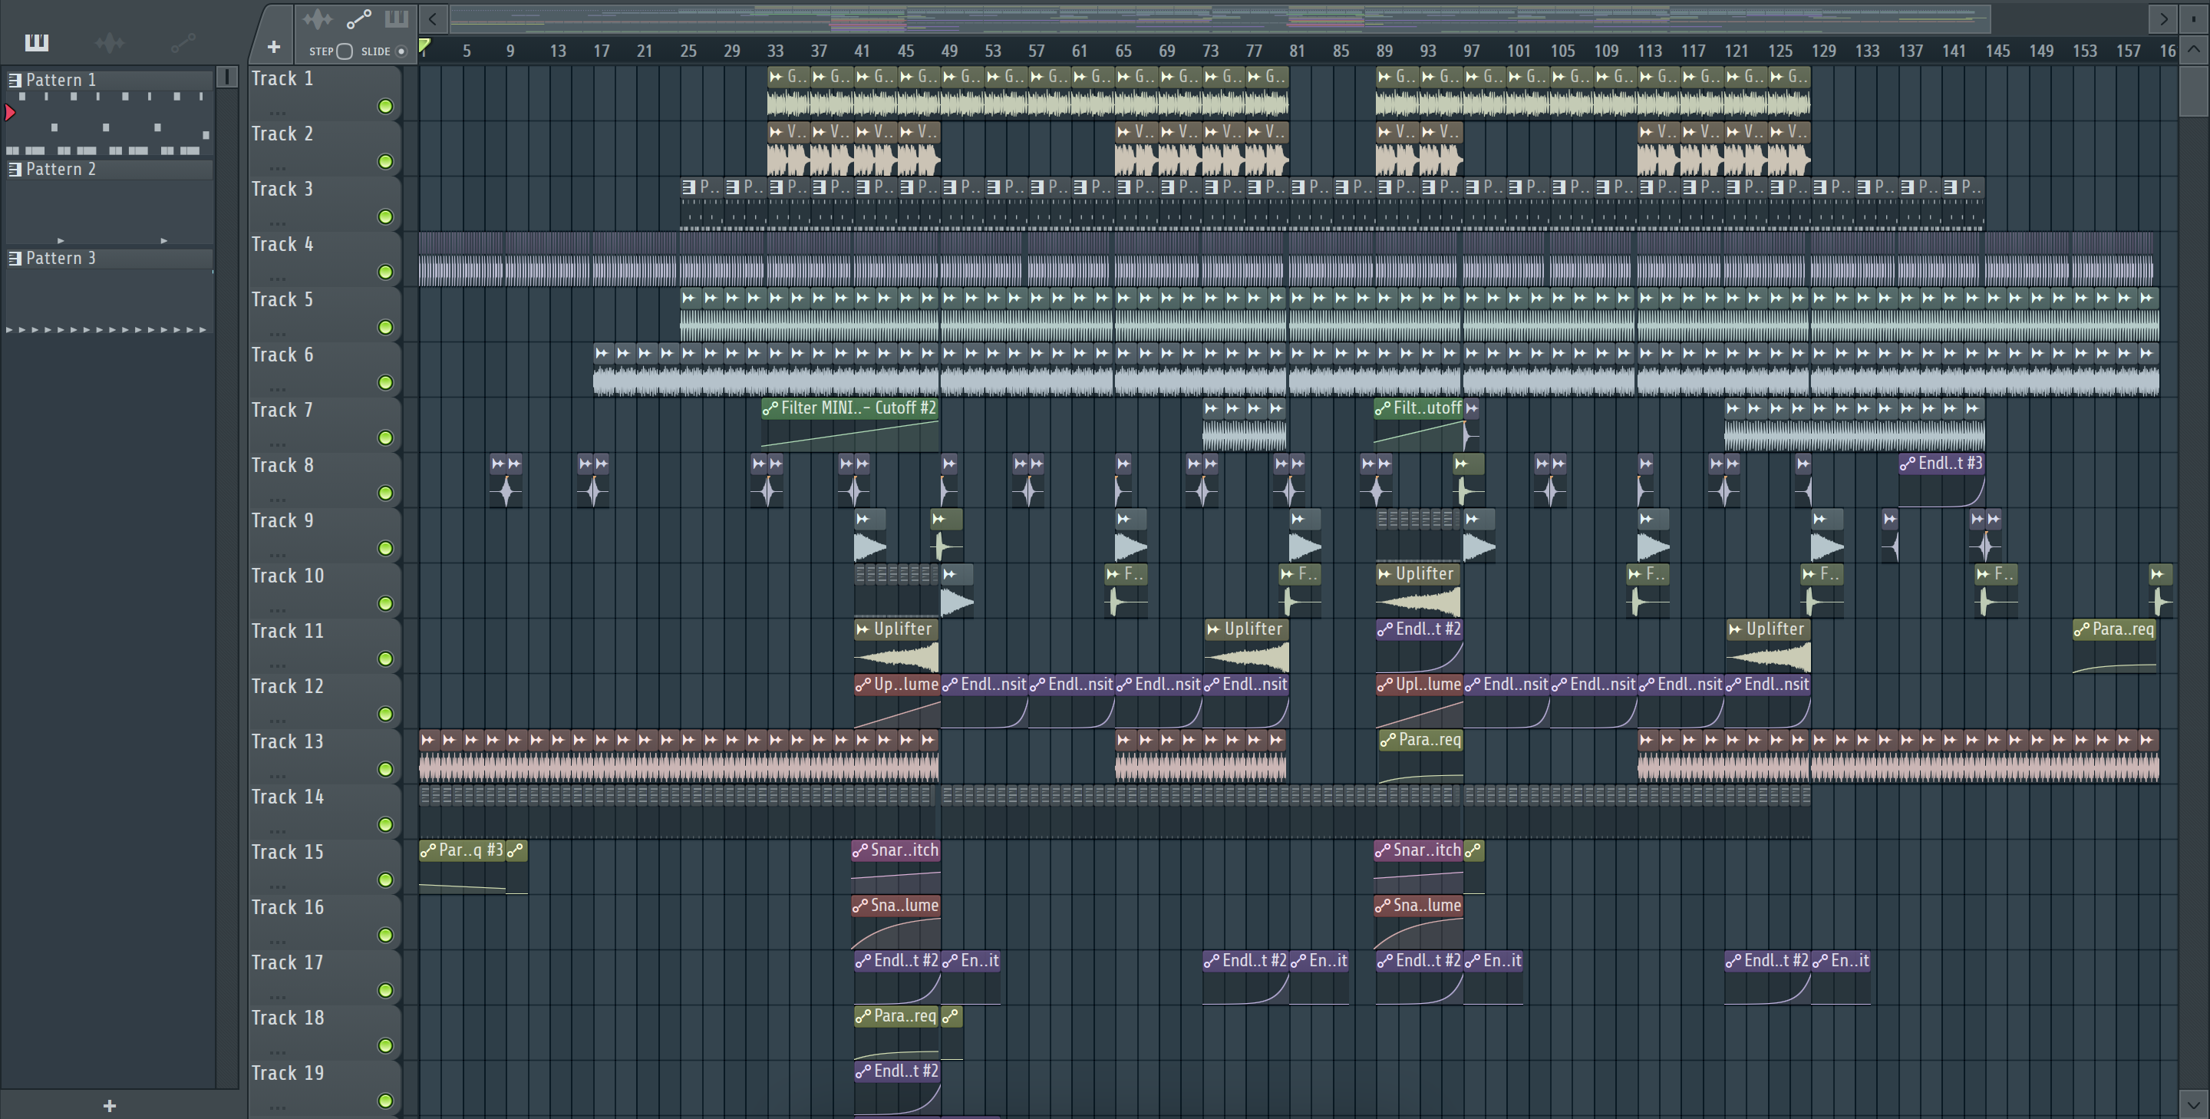Click the up arrow of the vertical scrollbar
This screenshot has height=1119, width=2210.
pyautogui.click(x=2193, y=49)
